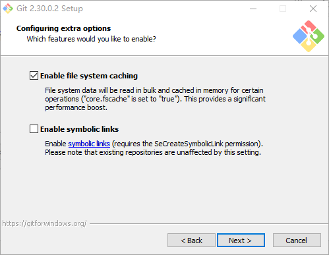This screenshot has height=255, width=329.
Task: Click 'Which features would you like to enable?' subtitle
Action: 91,39
